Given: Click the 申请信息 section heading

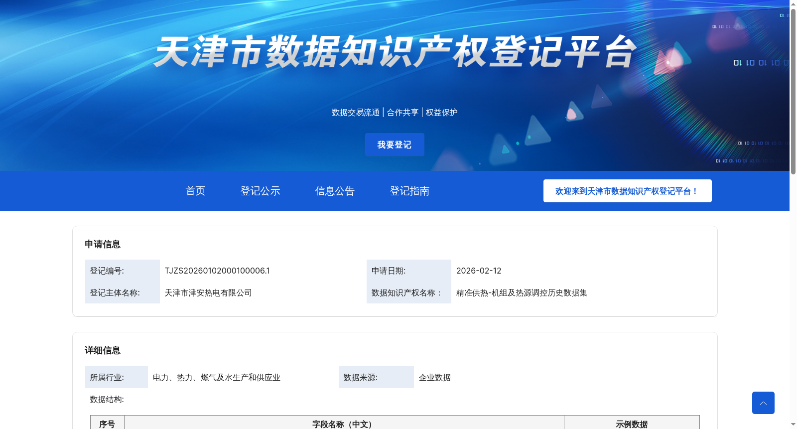Looking at the screenshot, I should point(103,244).
